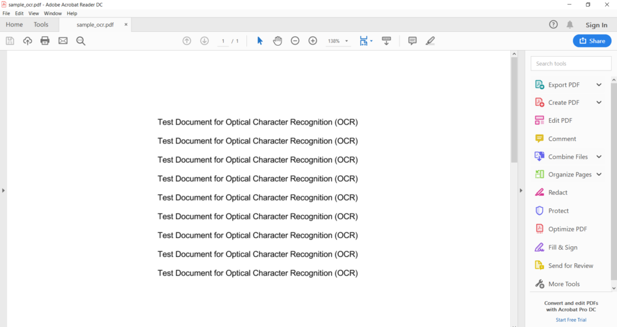The height and width of the screenshot is (327, 617).
Task: Click the fit page width icon
Action: point(363,41)
